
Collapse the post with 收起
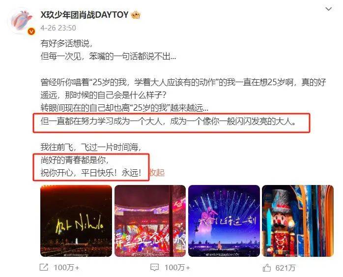[157, 173]
